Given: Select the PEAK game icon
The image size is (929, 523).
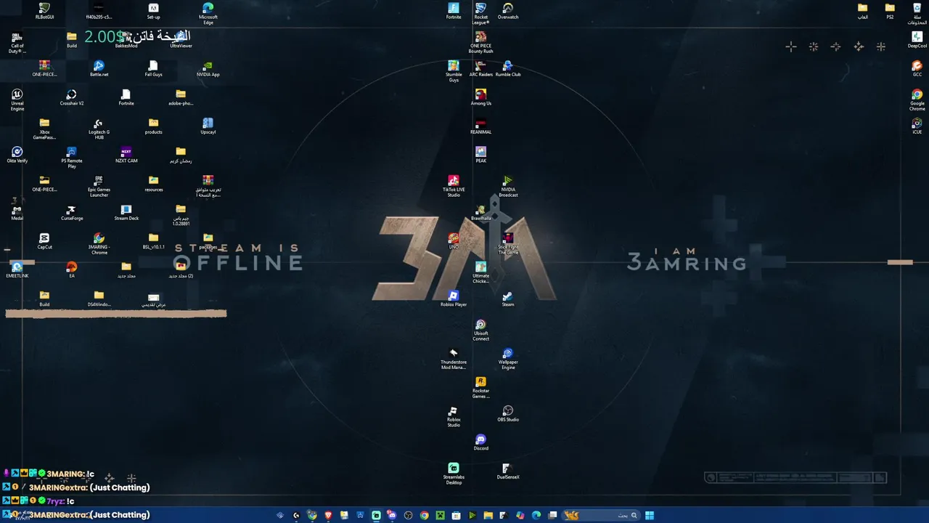Looking at the screenshot, I should pos(480,155).
